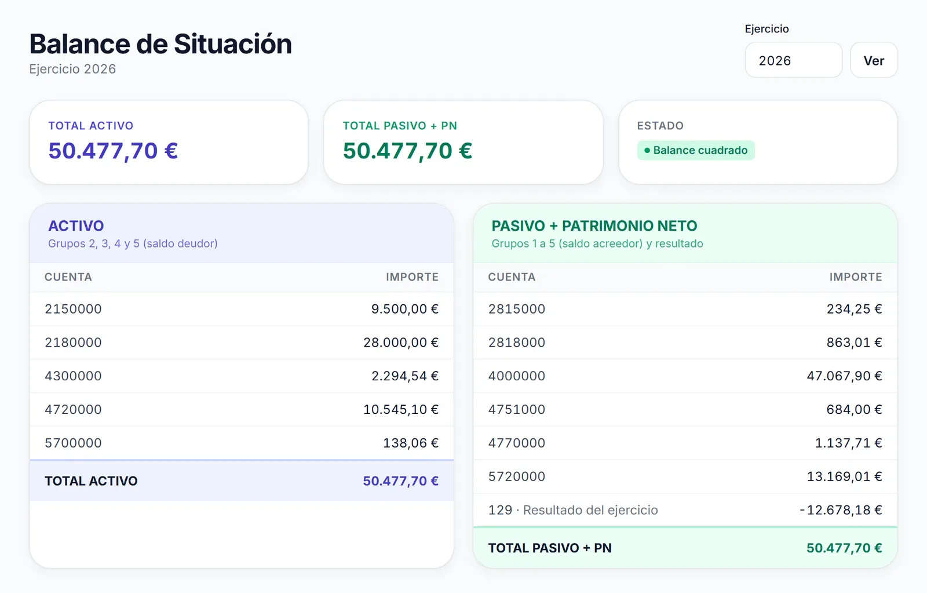Screen dimensions: 927x593
Task: Click Grupos 1 a 5 (saldo acreedor) subtitle
Action: pos(597,243)
